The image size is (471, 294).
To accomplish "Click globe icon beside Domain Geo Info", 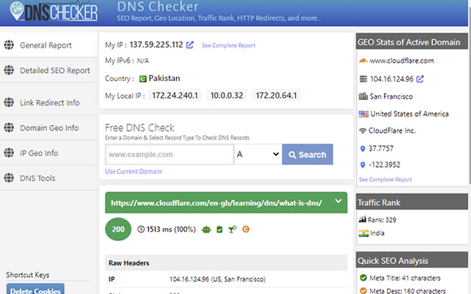I will [9, 128].
